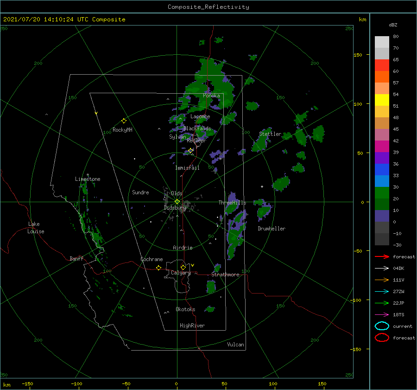Select the magenta 39-42 dBZ swatch
Image resolution: width=417 pixels, height=390 pixels.
382,147
